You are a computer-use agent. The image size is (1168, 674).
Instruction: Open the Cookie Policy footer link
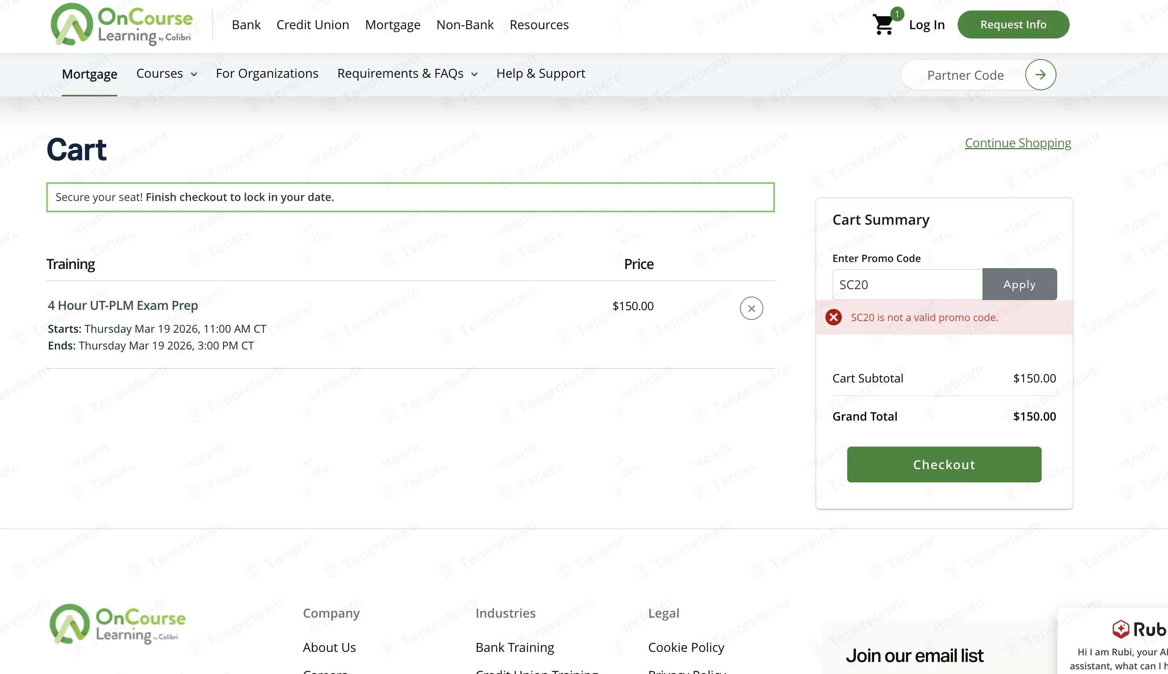(x=686, y=647)
